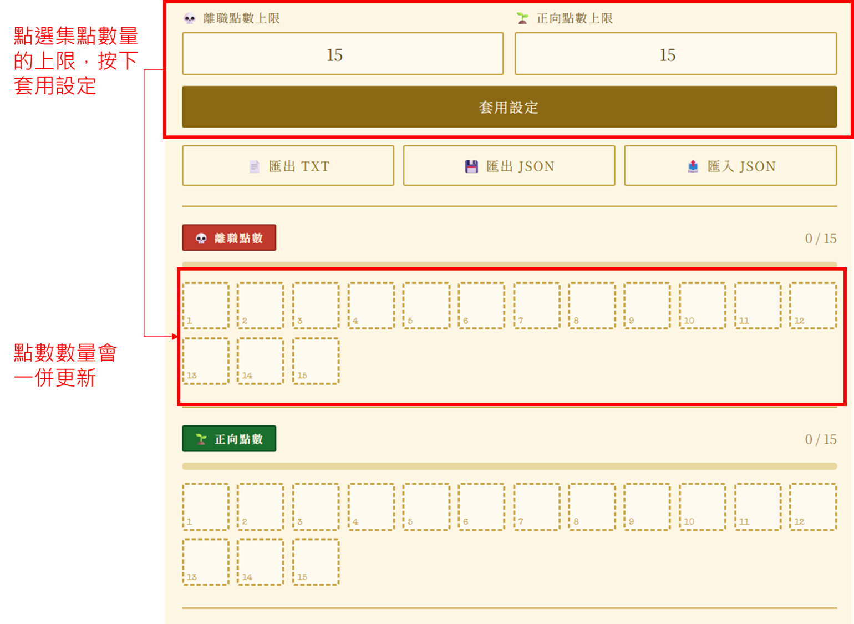Toggle slot 11 in 正向點數 grid

tap(758, 507)
